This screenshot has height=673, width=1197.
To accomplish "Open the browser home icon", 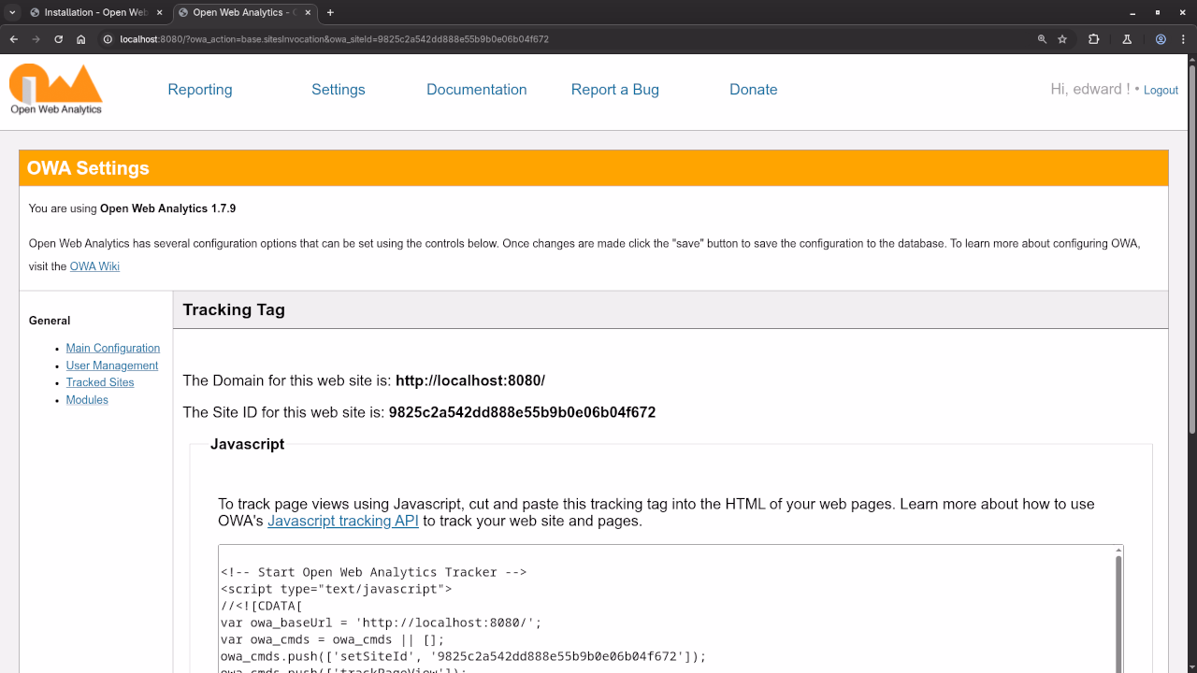I will pos(81,39).
